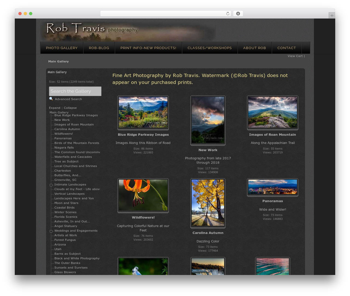This screenshot has height=296, width=350.
Task: Open the About Rob page
Action: tap(255, 48)
